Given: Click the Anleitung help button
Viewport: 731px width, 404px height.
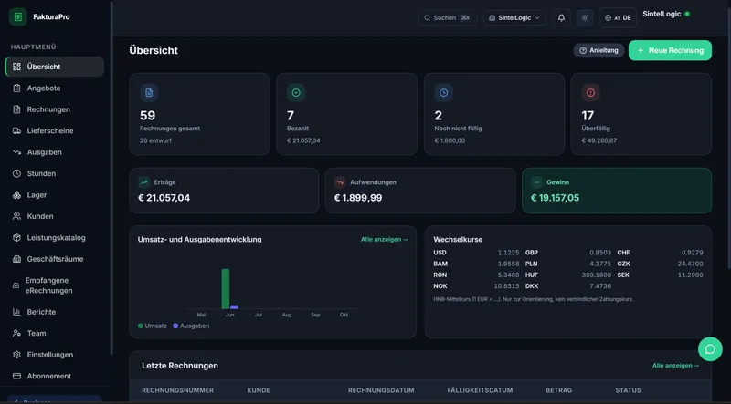Looking at the screenshot, I should (599, 50).
